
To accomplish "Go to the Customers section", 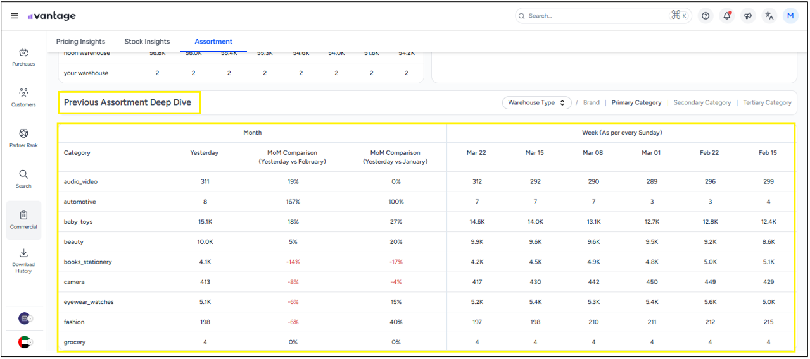I will 23,97.
